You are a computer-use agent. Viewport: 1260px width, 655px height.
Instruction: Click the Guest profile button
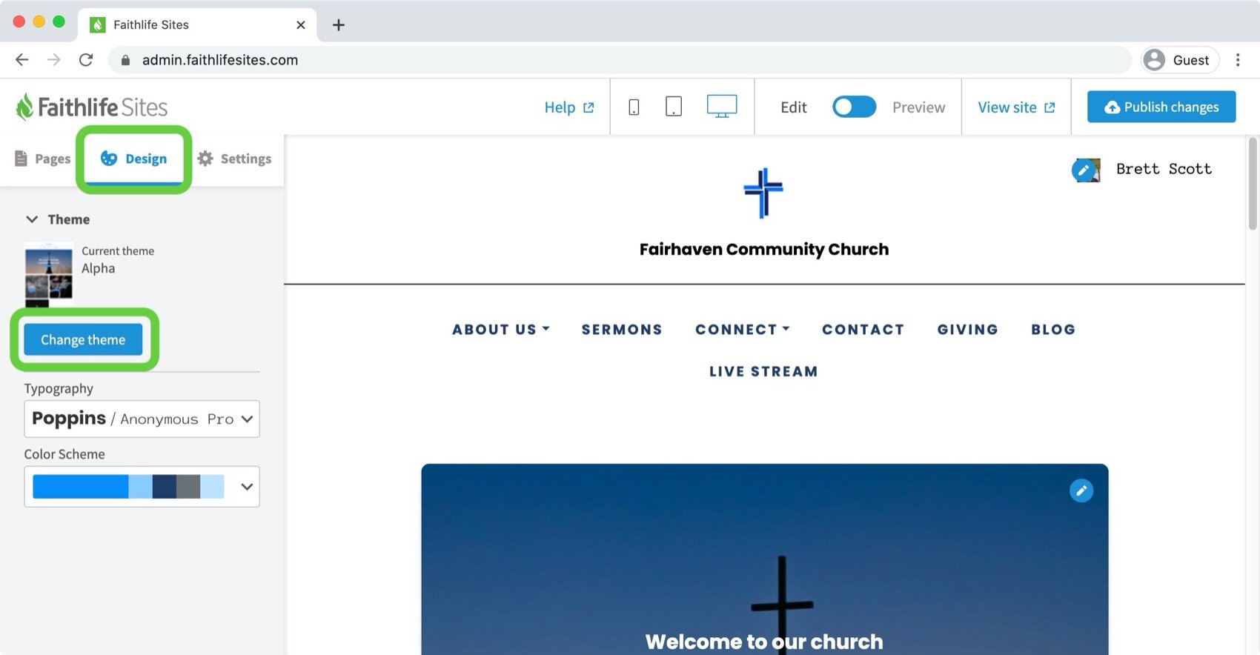point(1180,60)
